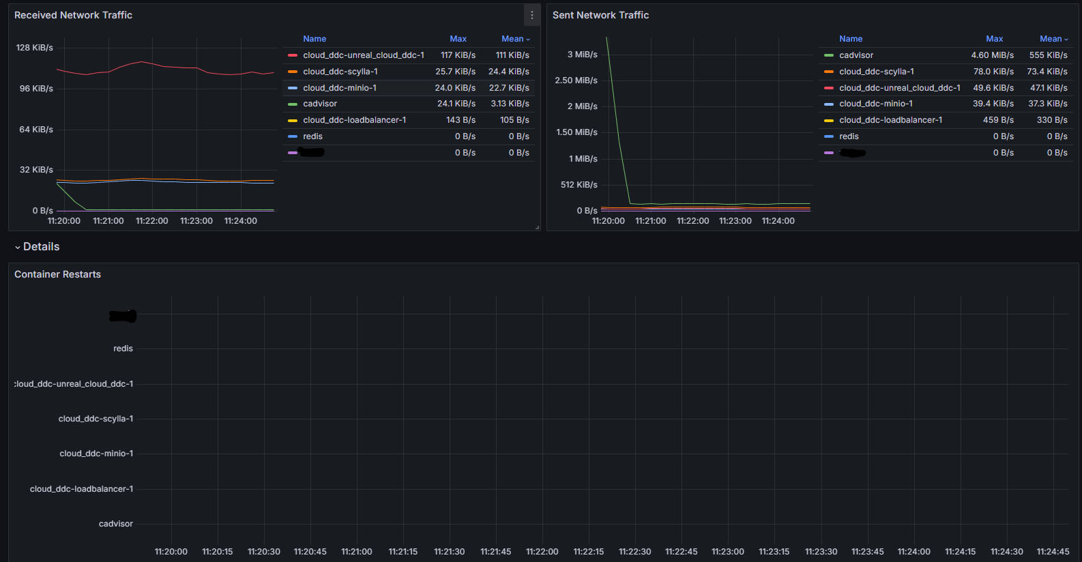Click the redis row label in Container Restarts
The width and height of the screenshot is (1082, 562).
pos(123,349)
